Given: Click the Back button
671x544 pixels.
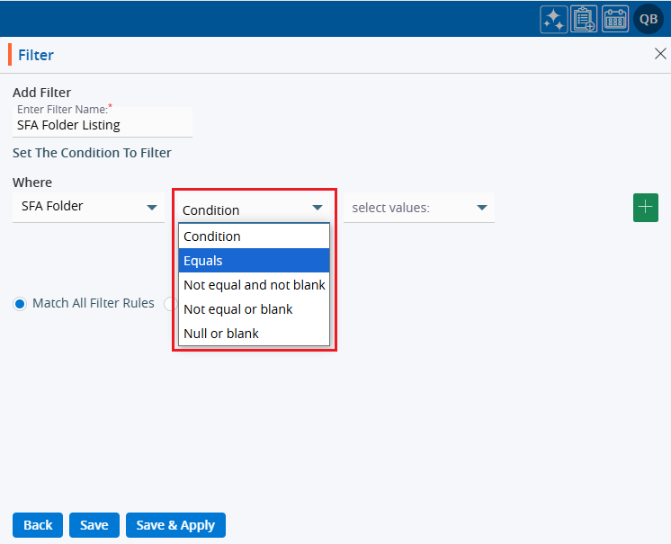Looking at the screenshot, I should 38,525.
